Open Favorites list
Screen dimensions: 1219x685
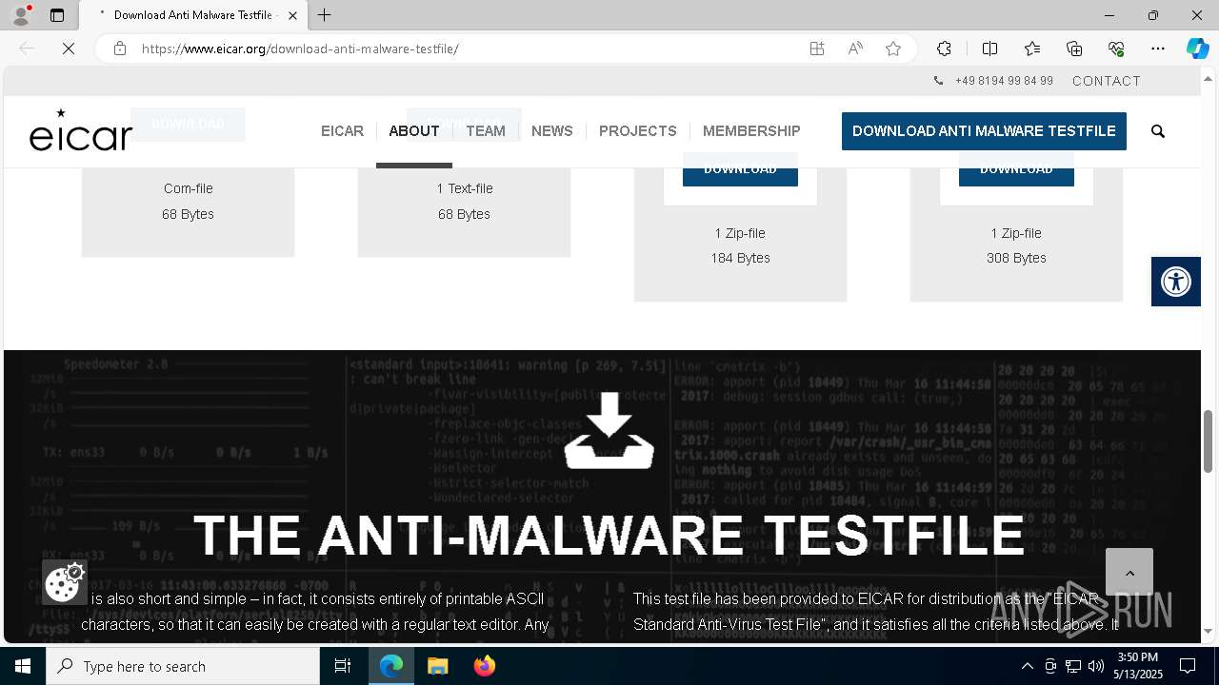pos(1032,49)
